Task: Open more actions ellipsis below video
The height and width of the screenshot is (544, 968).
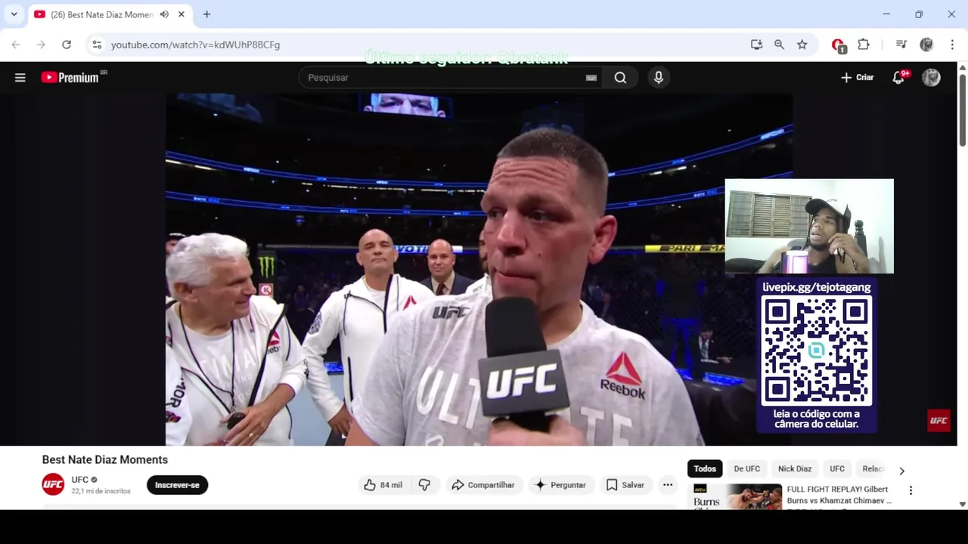Action: click(x=668, y=485)
